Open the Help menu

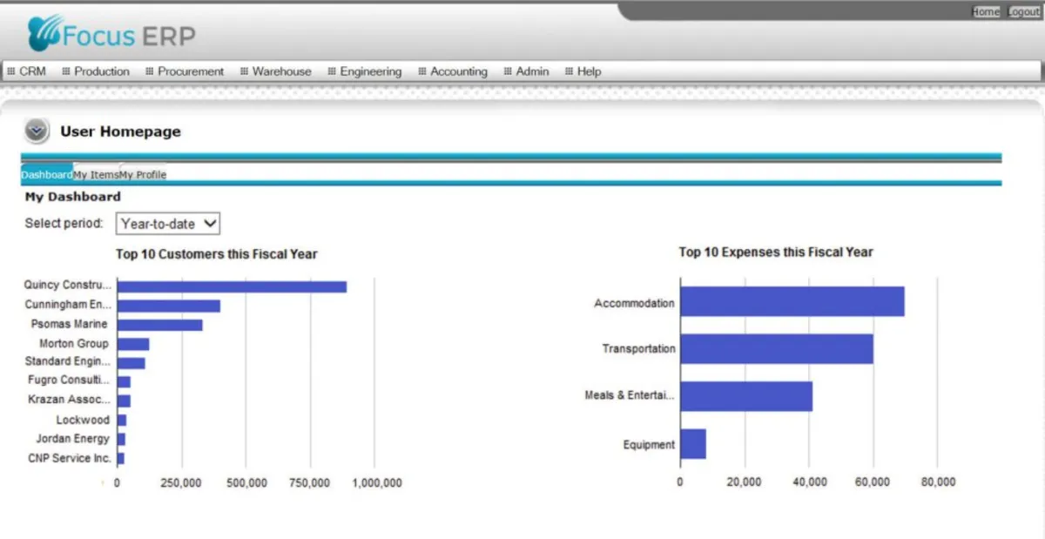coord(583,71)
